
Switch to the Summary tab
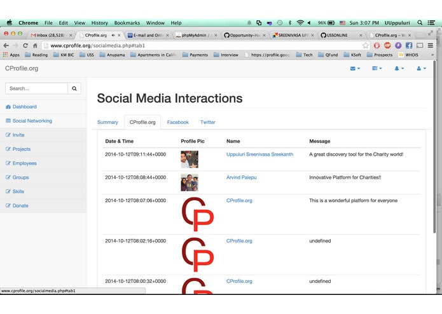pos(107,122)
